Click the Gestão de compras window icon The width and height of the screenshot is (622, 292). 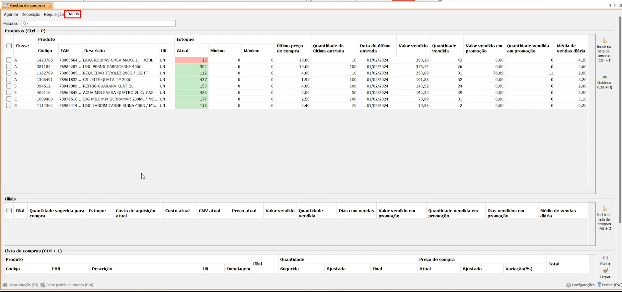click(6, 5)
